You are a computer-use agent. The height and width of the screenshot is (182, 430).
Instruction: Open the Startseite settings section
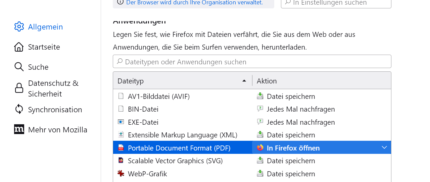click(44, 47)
